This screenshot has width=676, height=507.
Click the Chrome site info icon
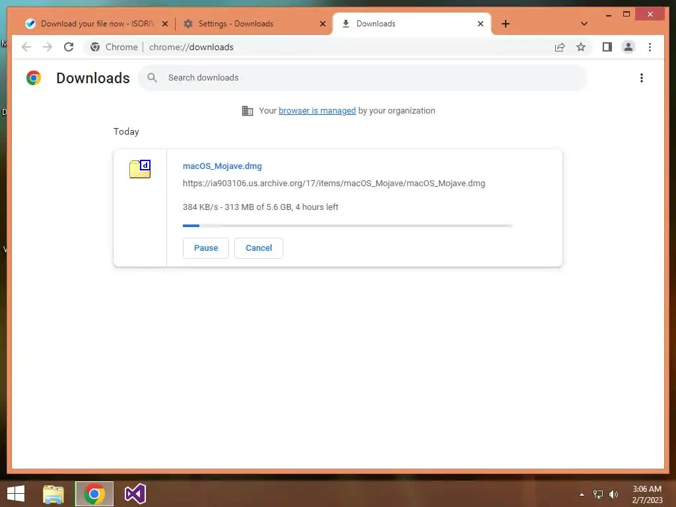coord(95,47)
